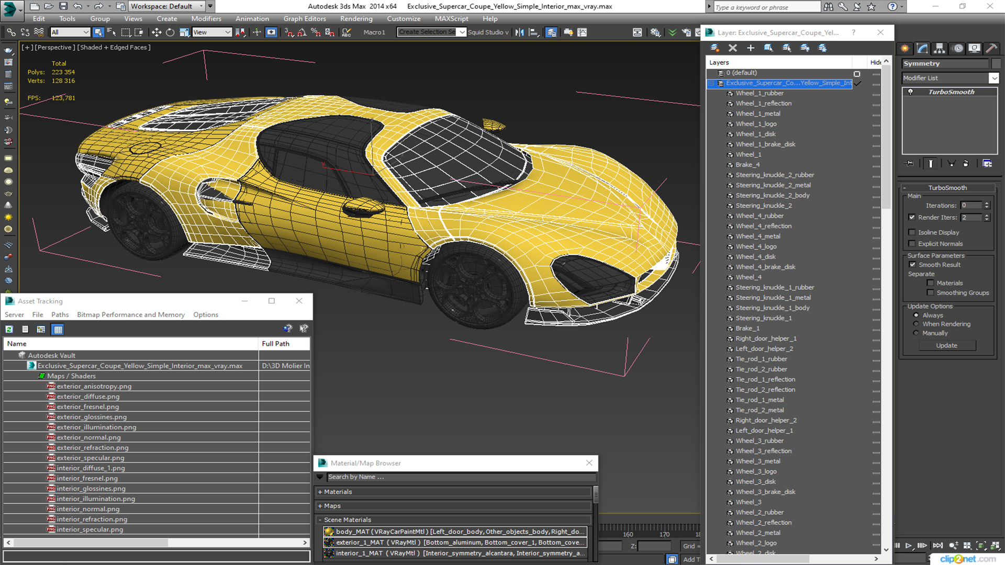Click the Mirror tool icon

click(519, 32)
